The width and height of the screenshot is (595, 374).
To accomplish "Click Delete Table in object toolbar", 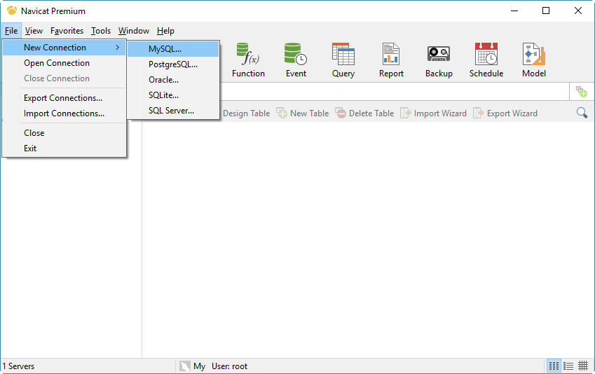I will pyautogui.click(x=364, y=113).
